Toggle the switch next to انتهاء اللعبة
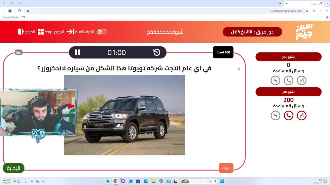 point(102,32)
